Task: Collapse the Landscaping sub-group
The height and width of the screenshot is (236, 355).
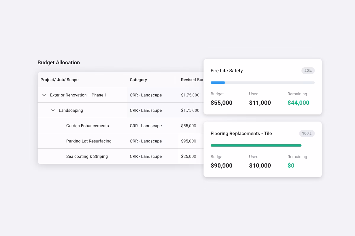Action: pos(53,110)
